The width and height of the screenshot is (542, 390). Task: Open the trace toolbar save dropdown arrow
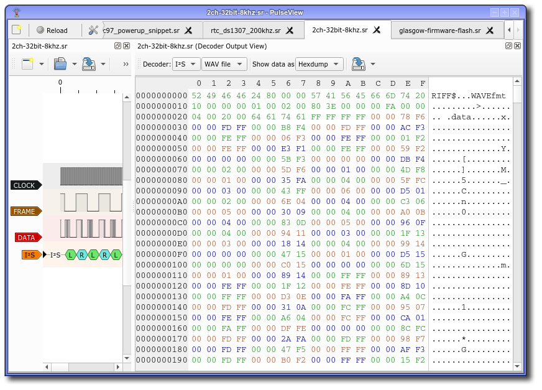coord(103,64)
